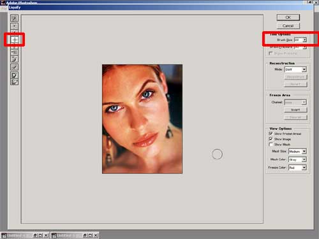Select the Warp tool in Liquify
Image resolution: width=319 pixels, height=239 pixels.
pos(14,18)
